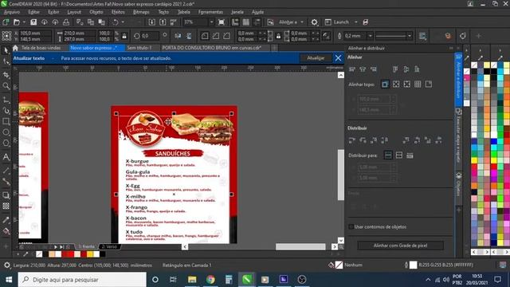This screenshot has height=287, width=510.
Task: Open the Options gear icon
Action: (x=314, y=22)
